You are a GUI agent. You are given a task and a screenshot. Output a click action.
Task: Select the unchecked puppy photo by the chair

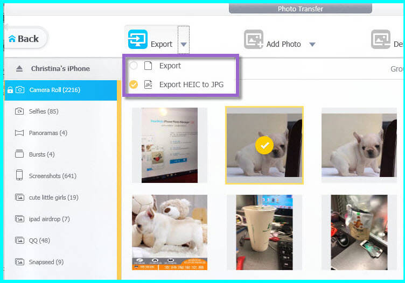[x=359, y=145]
